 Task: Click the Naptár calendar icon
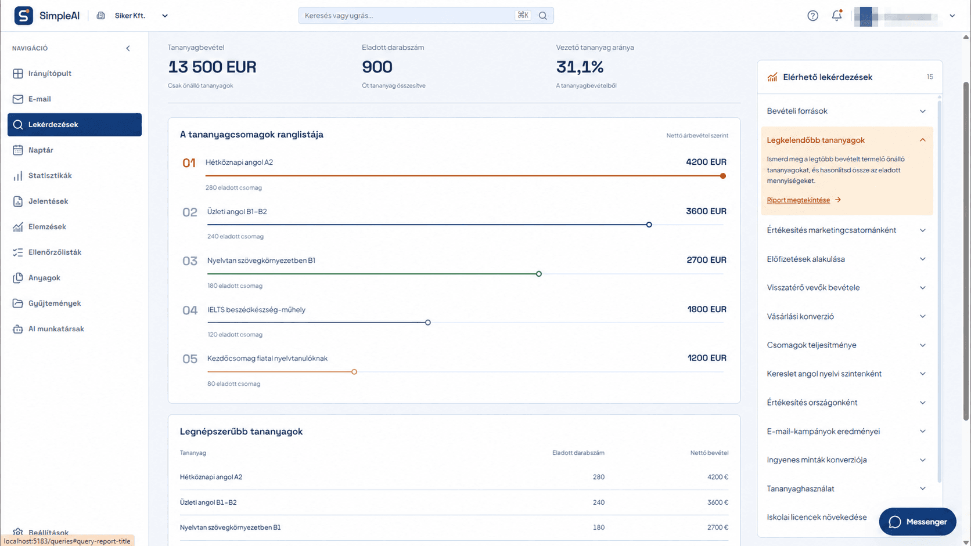(18, 150)
